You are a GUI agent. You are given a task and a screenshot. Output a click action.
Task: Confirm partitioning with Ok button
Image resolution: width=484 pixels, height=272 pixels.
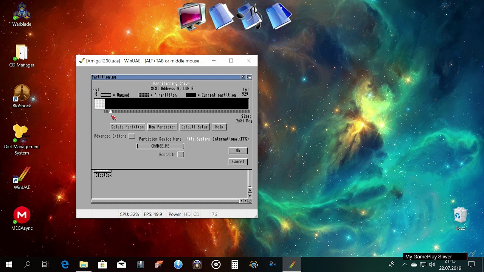tap(238, 150)
